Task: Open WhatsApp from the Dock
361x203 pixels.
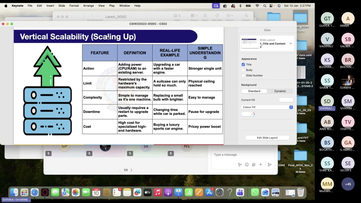Action: [x=255, y=193]
